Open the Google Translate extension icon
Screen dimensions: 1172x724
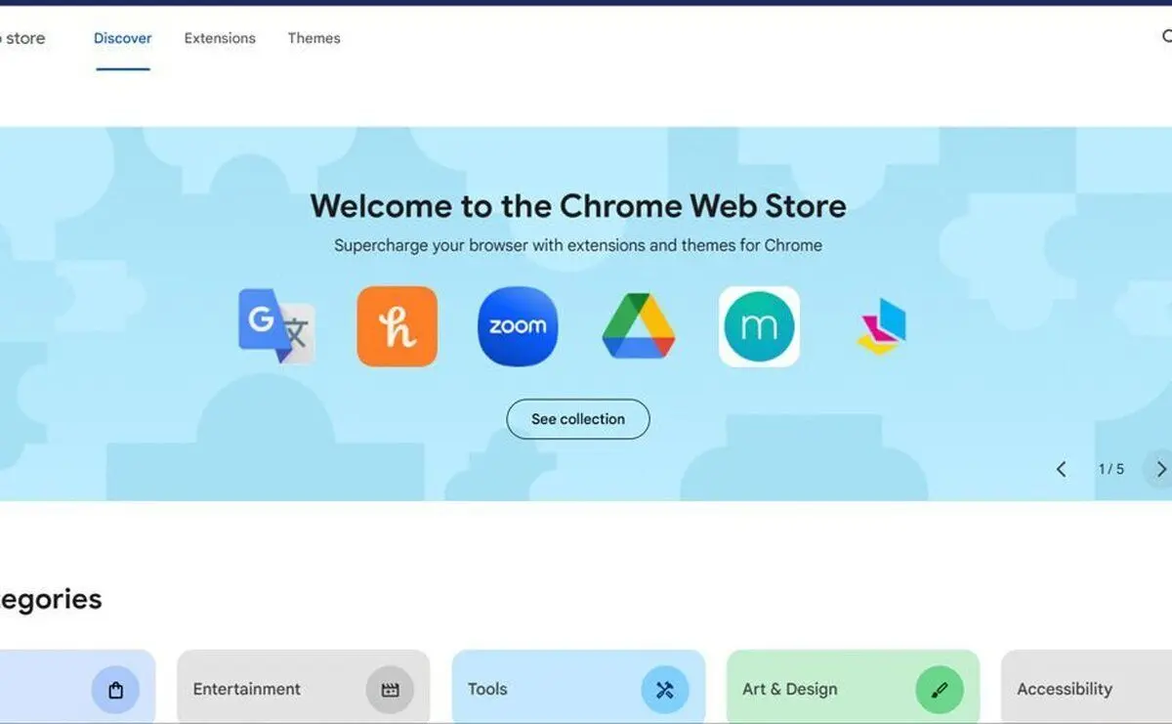(x=276, y=326)
